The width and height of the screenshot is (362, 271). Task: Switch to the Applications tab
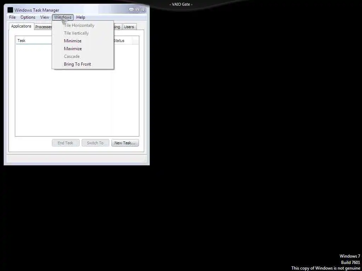pos(21,26)
